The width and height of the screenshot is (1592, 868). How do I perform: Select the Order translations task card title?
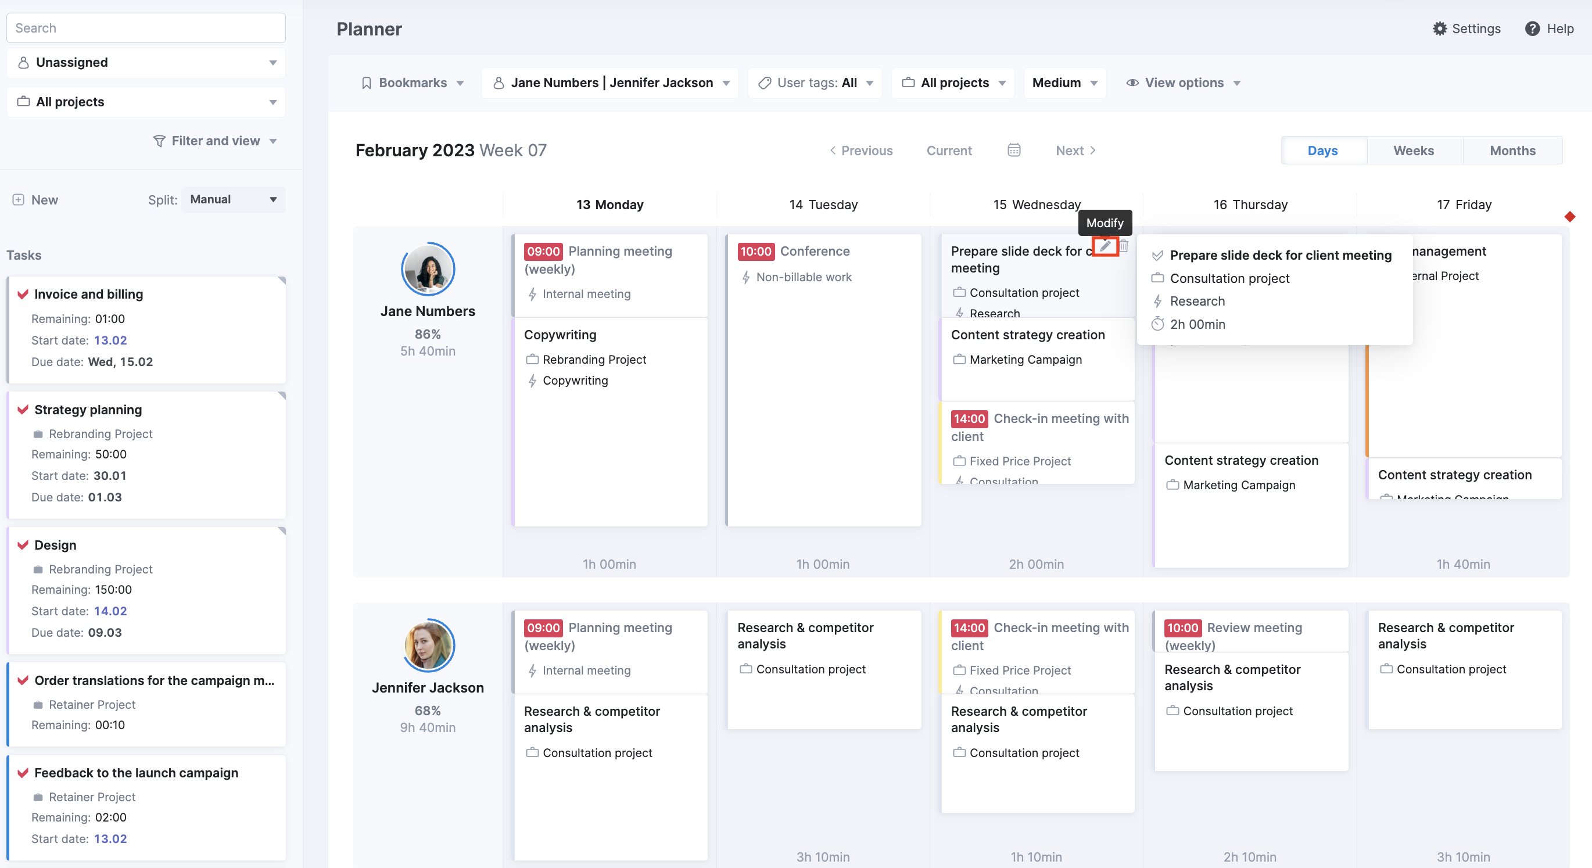155,680
